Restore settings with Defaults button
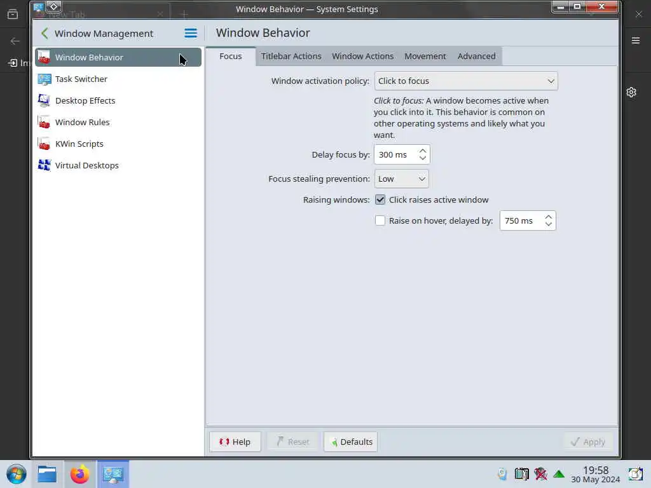 tap(351, 442)
